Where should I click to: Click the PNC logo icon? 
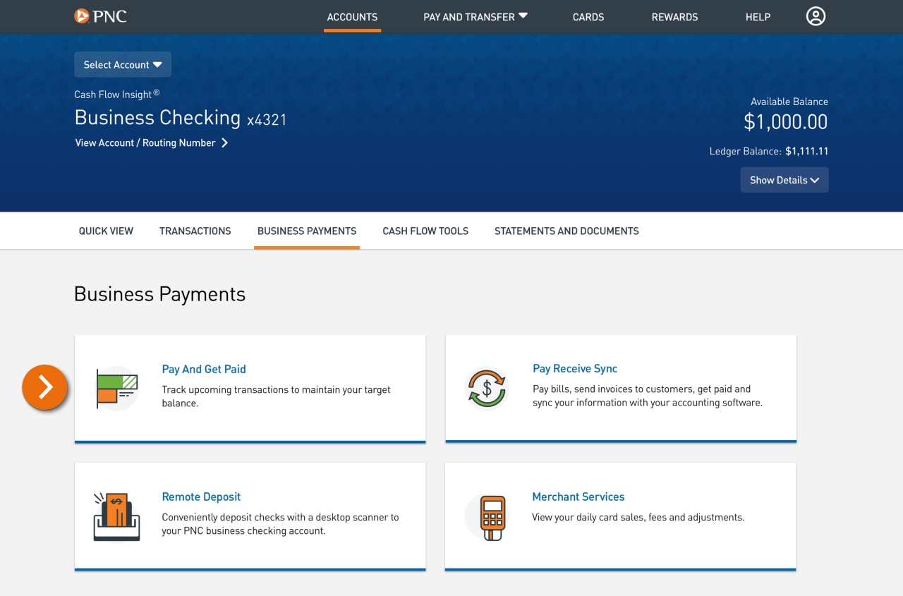80,16
